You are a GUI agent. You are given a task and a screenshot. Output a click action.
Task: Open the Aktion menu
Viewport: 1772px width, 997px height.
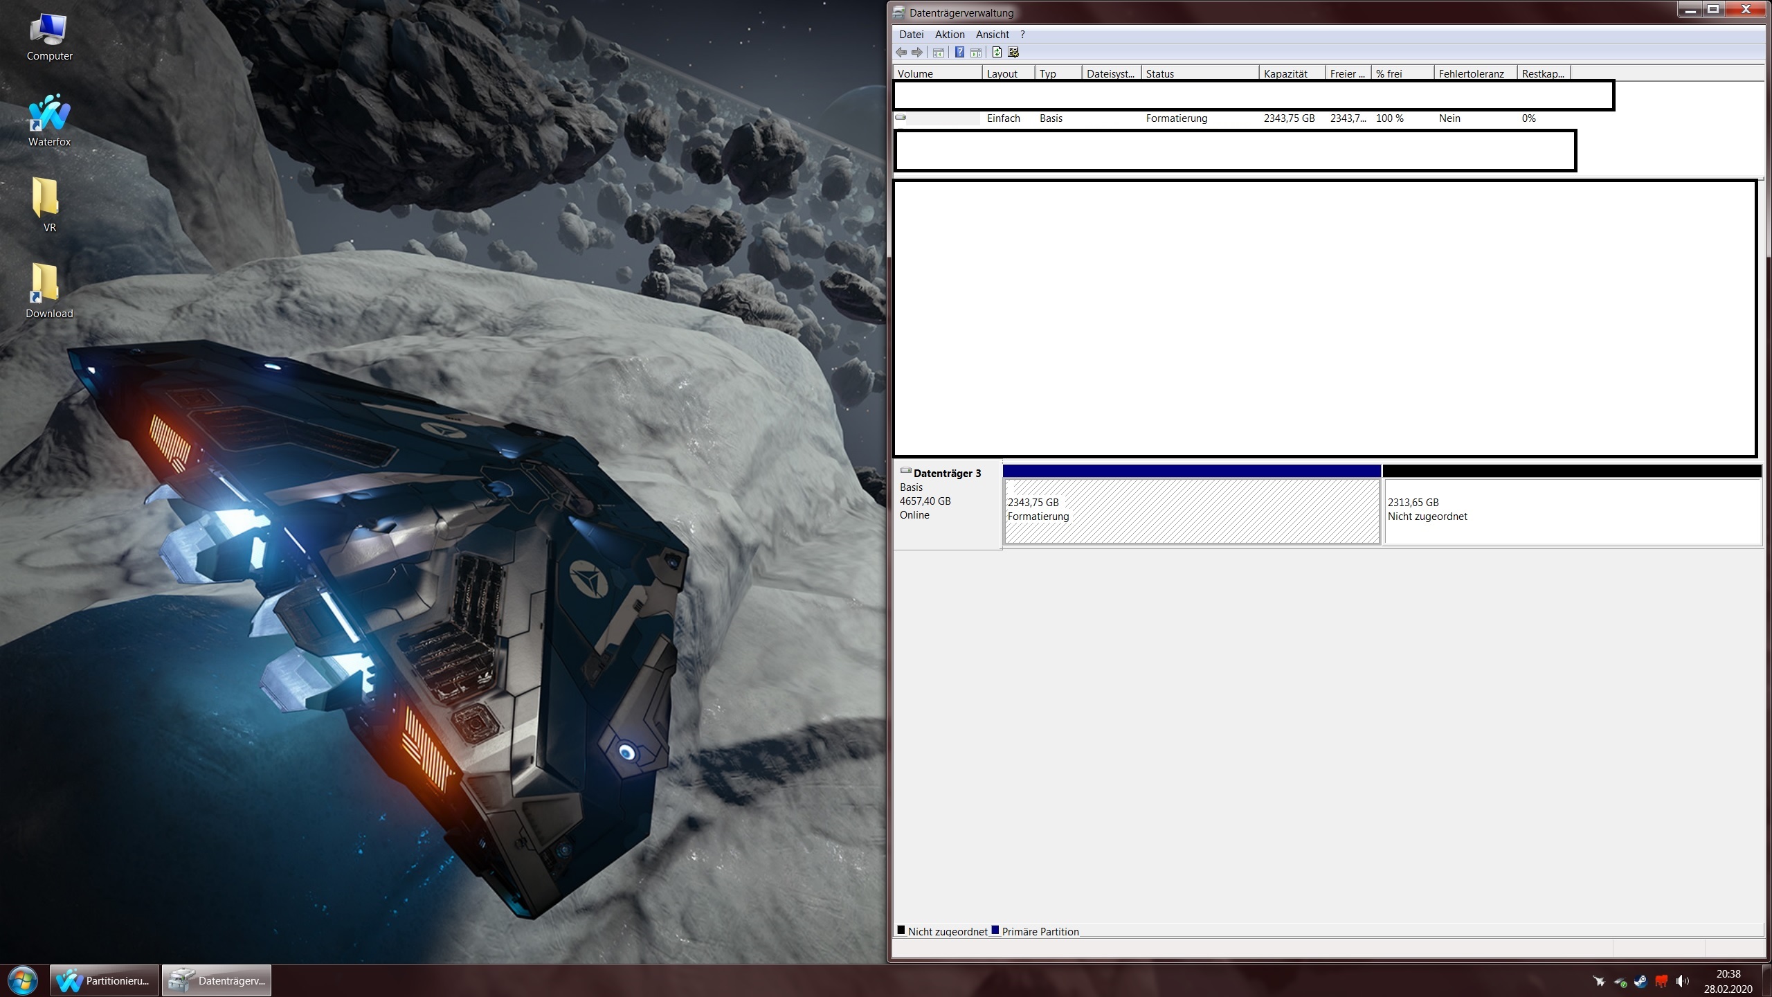949,34
